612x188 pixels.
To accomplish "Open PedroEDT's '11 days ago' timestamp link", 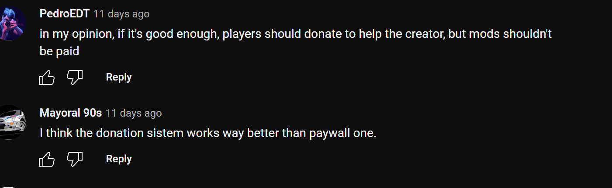I will (x=121, y=14).
